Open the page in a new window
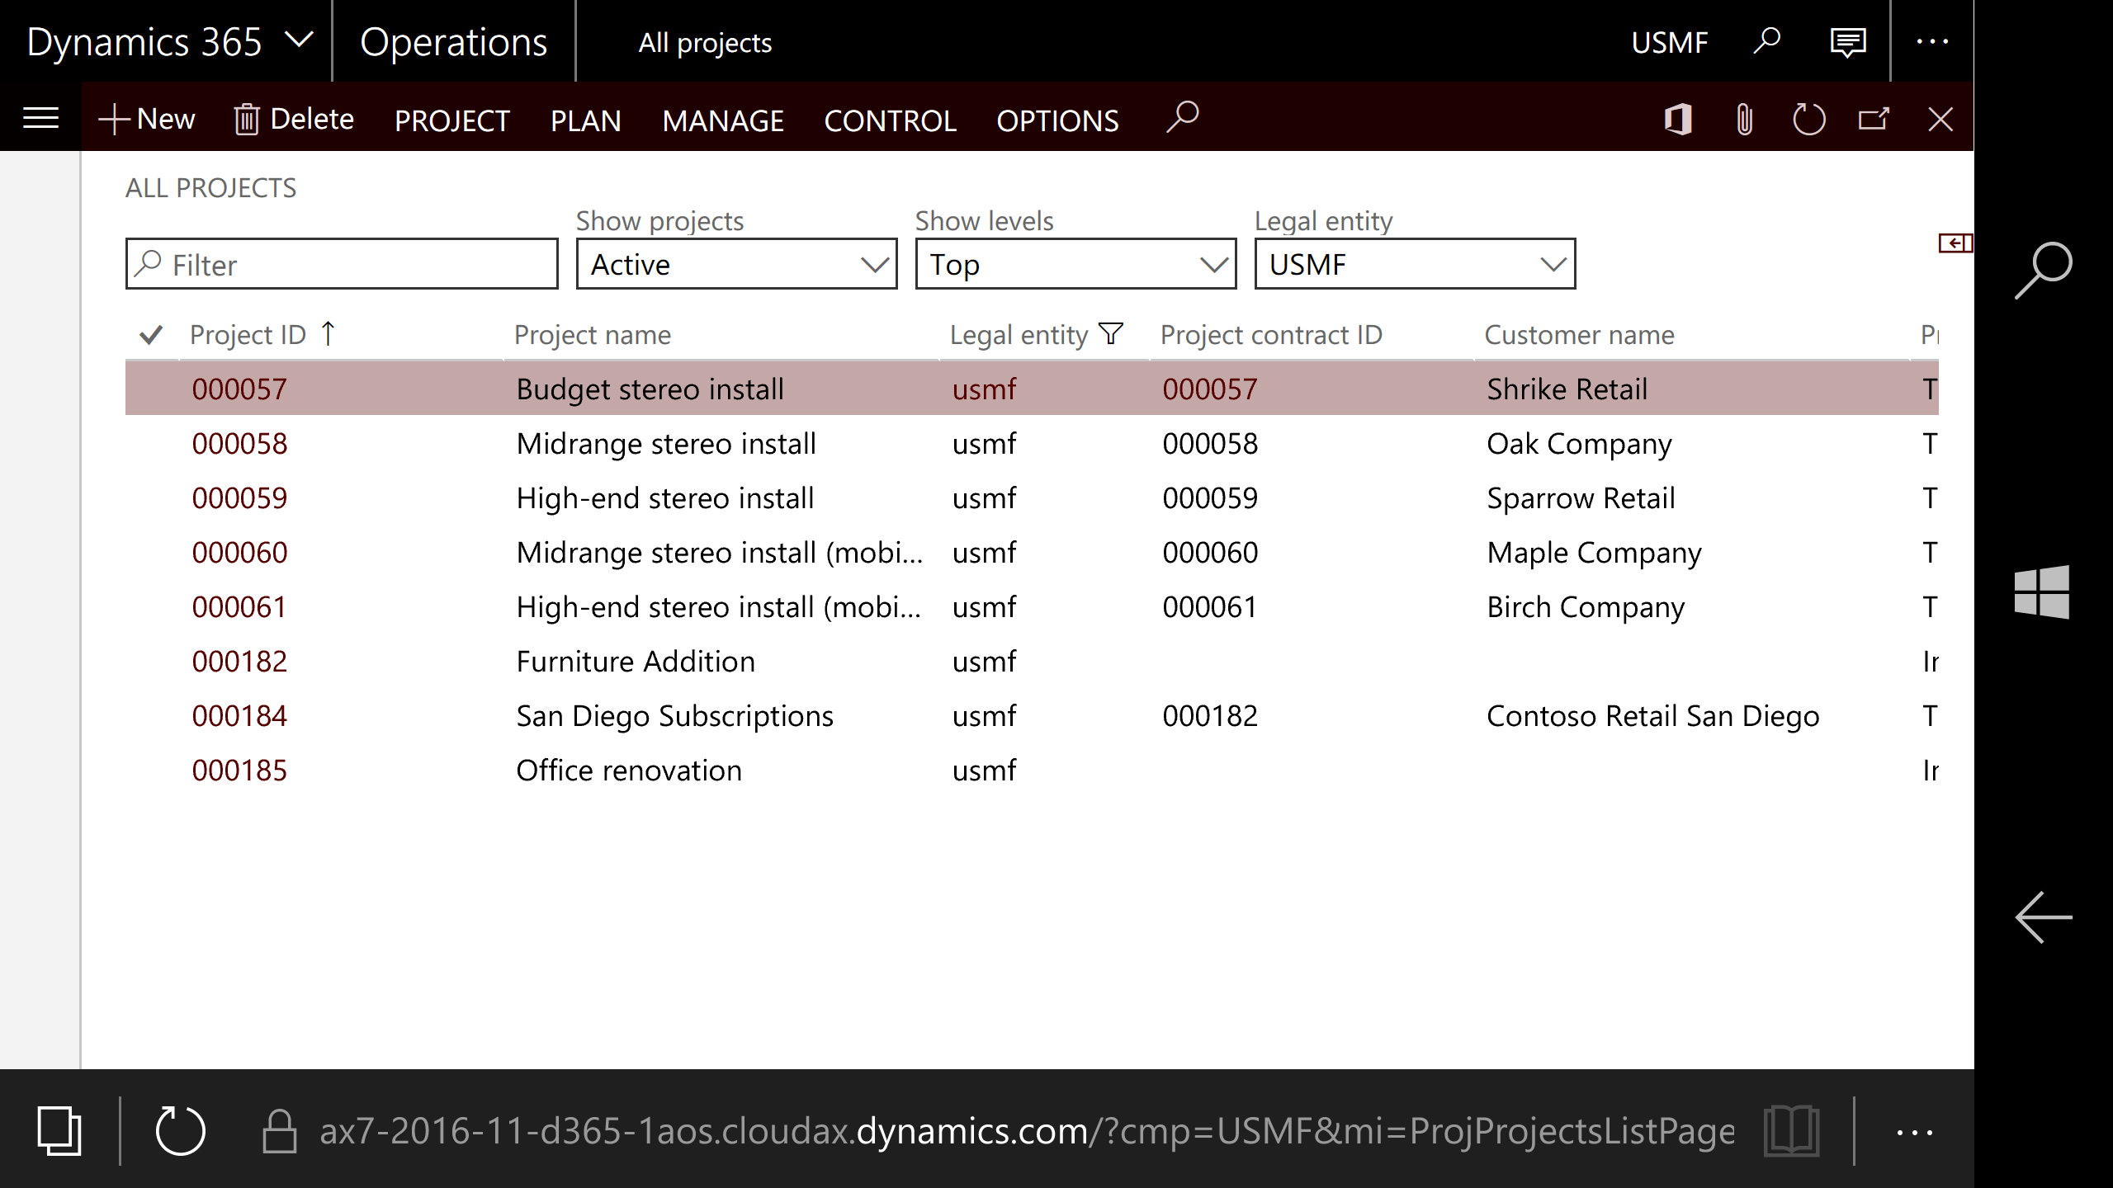The image size is (2113, 1188). tap(1874, 120)
